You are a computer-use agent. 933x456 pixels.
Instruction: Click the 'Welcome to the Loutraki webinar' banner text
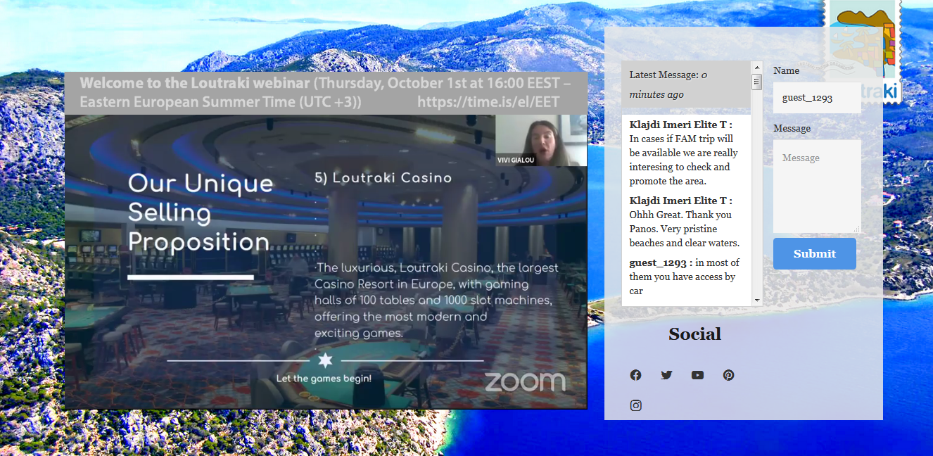[194, 82]
